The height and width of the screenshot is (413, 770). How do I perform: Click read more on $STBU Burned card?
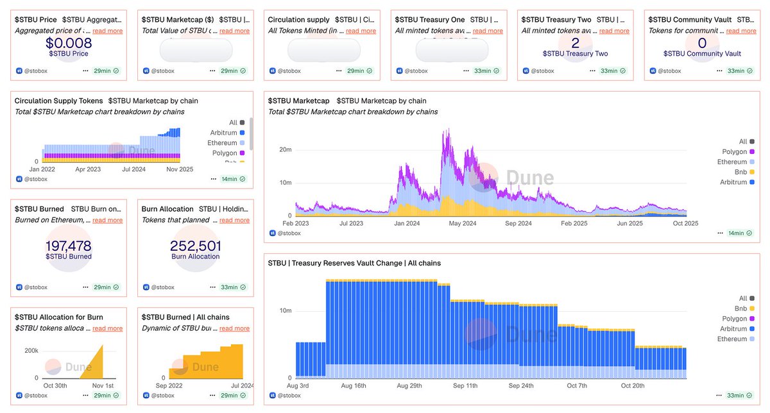coord(108,220)
